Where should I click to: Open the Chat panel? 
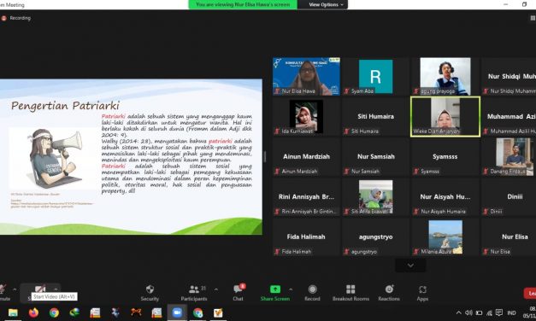click(x=239, y=293)
